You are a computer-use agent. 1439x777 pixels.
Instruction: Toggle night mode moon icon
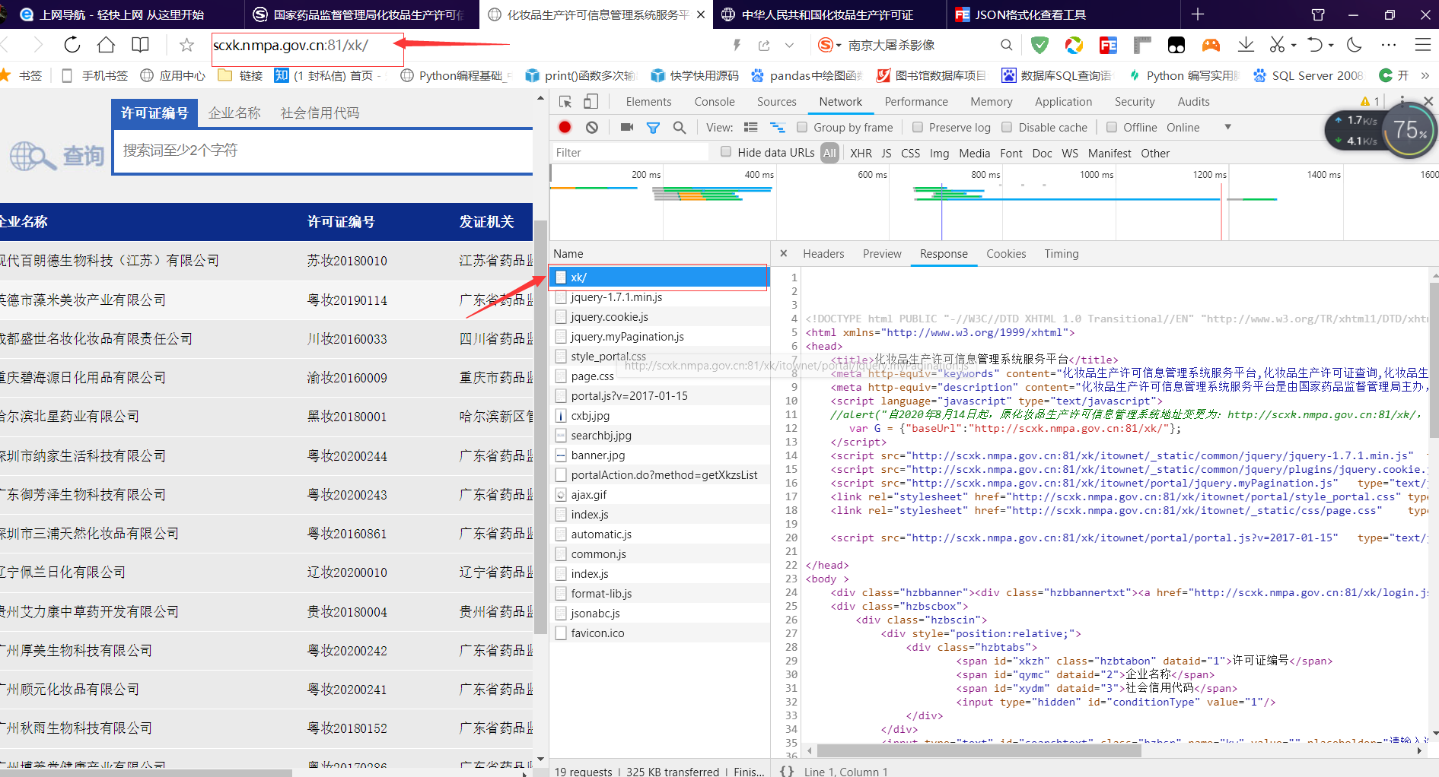[1355, 45]
